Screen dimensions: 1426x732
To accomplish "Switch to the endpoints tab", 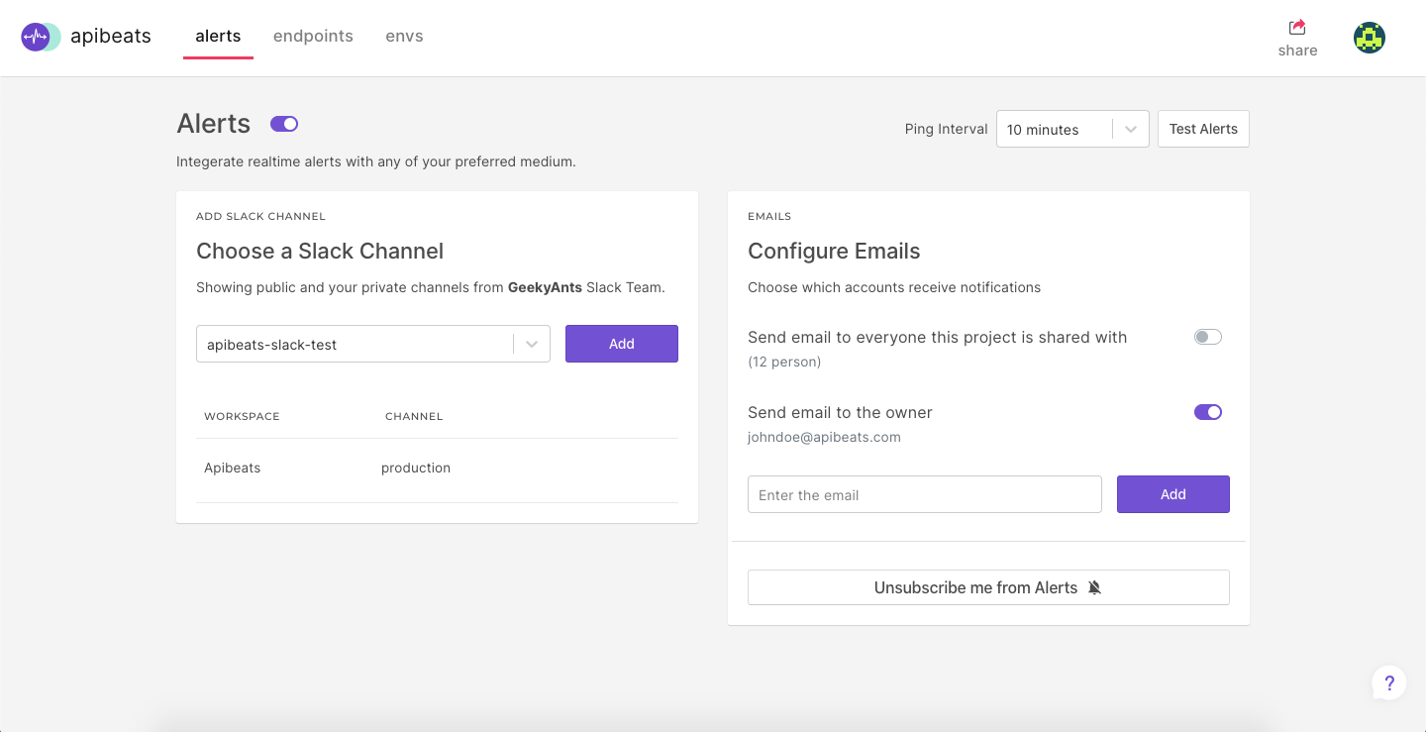I will (x=313, y=37).
